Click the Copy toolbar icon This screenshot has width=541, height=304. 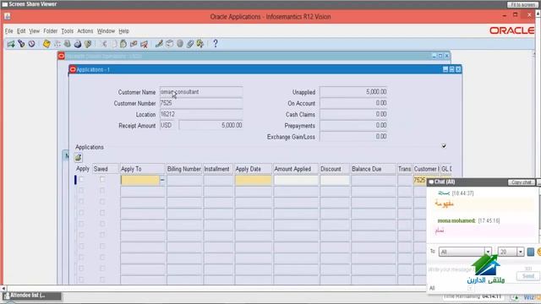coord(113,44)
